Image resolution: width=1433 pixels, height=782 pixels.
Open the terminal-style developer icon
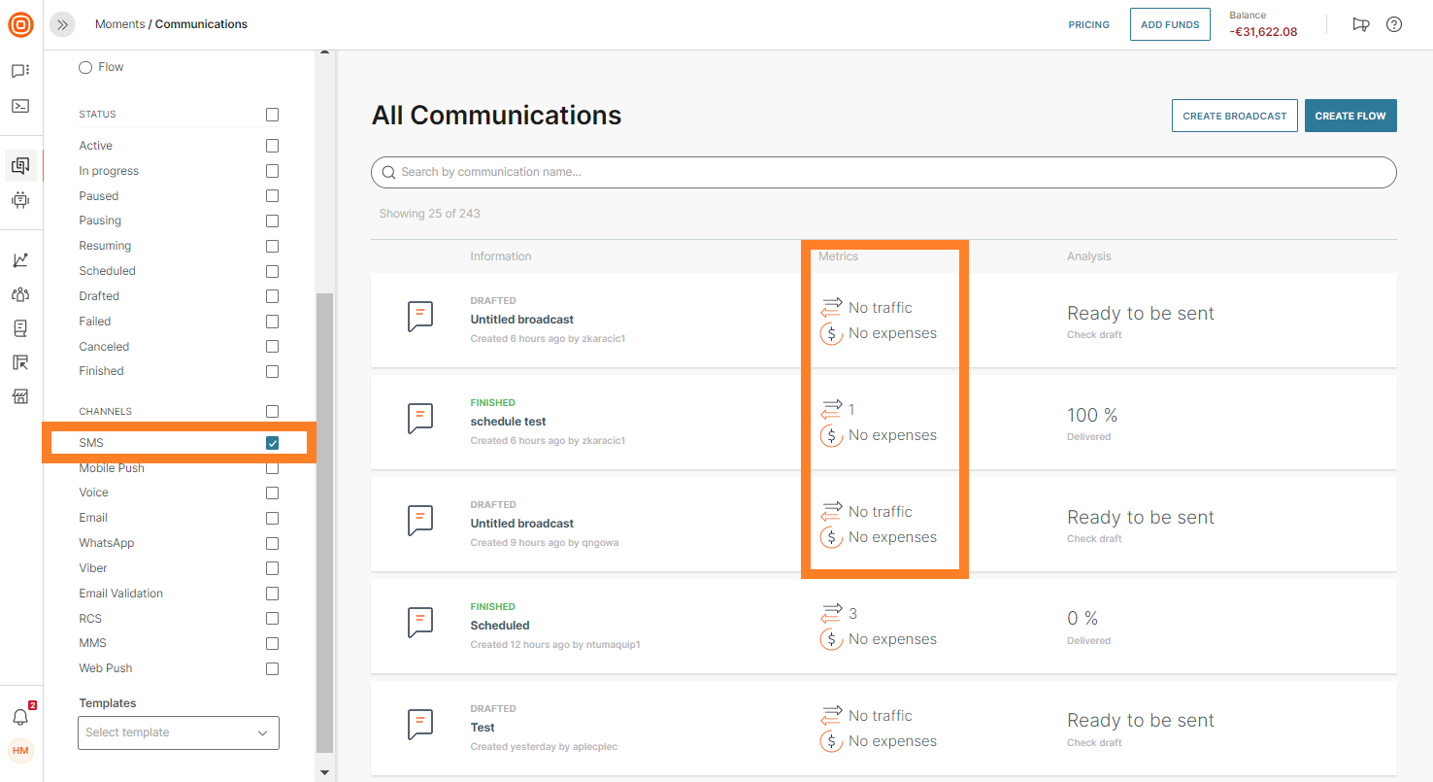(20, 106)
